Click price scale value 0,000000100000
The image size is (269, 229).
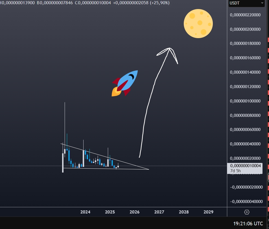tap(245, 101)
